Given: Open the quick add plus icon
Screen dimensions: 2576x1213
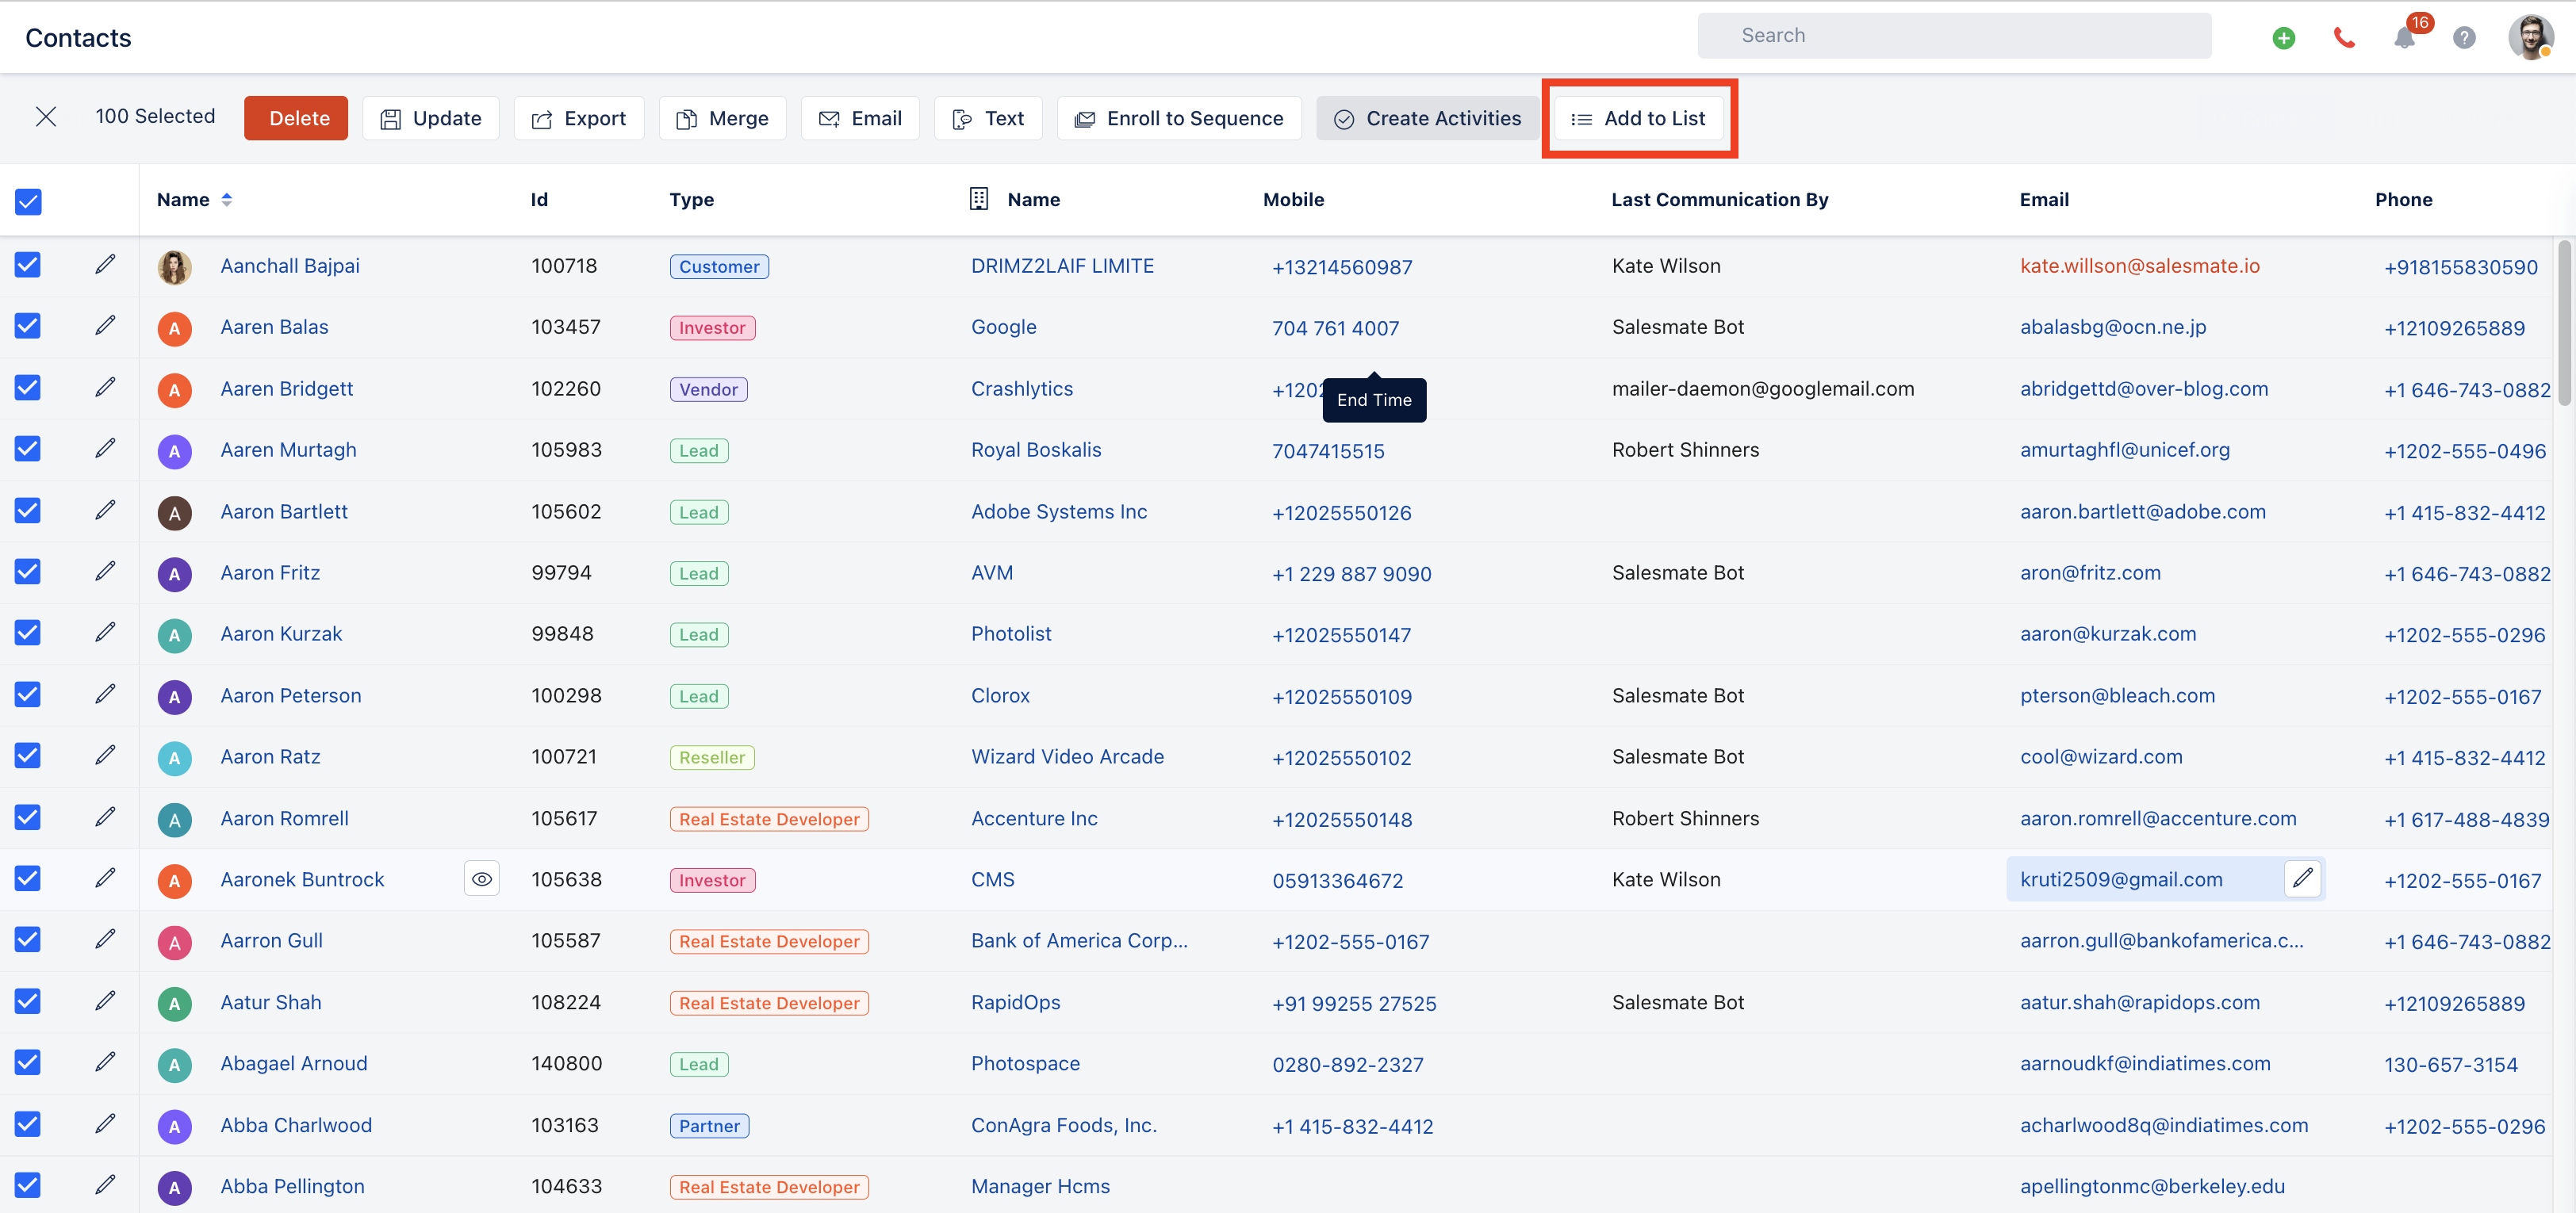Looking at the screenshot, I should (2283, 37).
